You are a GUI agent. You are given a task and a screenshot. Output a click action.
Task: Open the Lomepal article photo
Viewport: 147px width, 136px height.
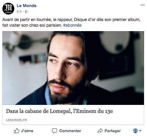[73, 68]
